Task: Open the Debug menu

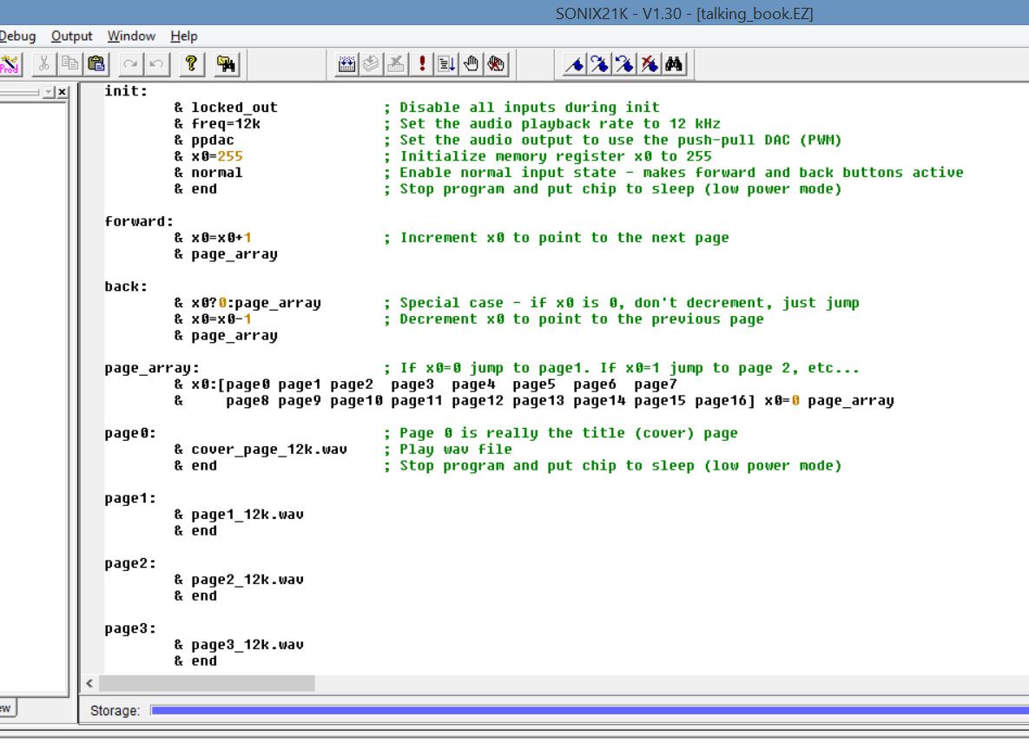Action: pyautogui.click(x=17, y=36)
